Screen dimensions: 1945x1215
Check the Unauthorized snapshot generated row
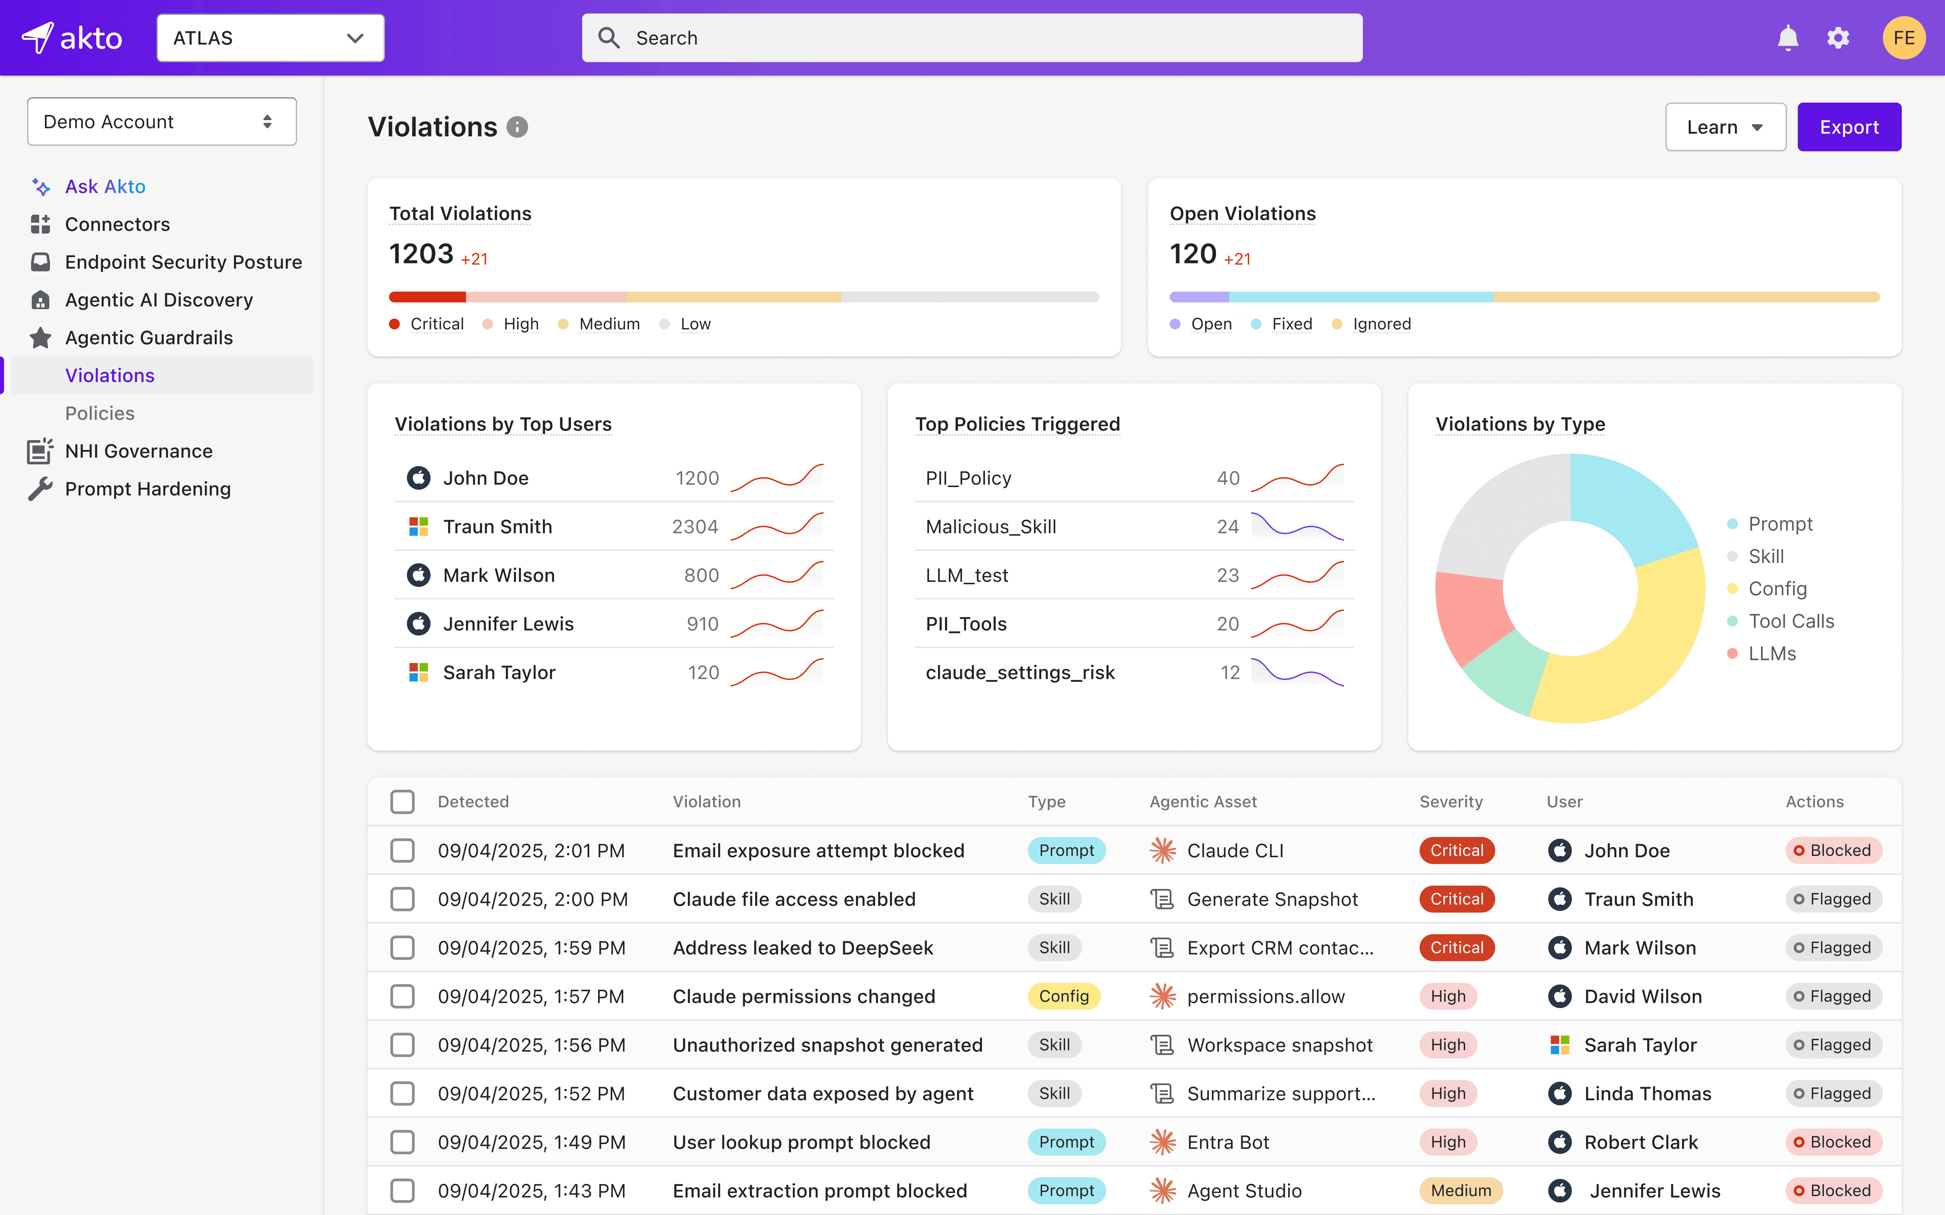click(402, 1045)
